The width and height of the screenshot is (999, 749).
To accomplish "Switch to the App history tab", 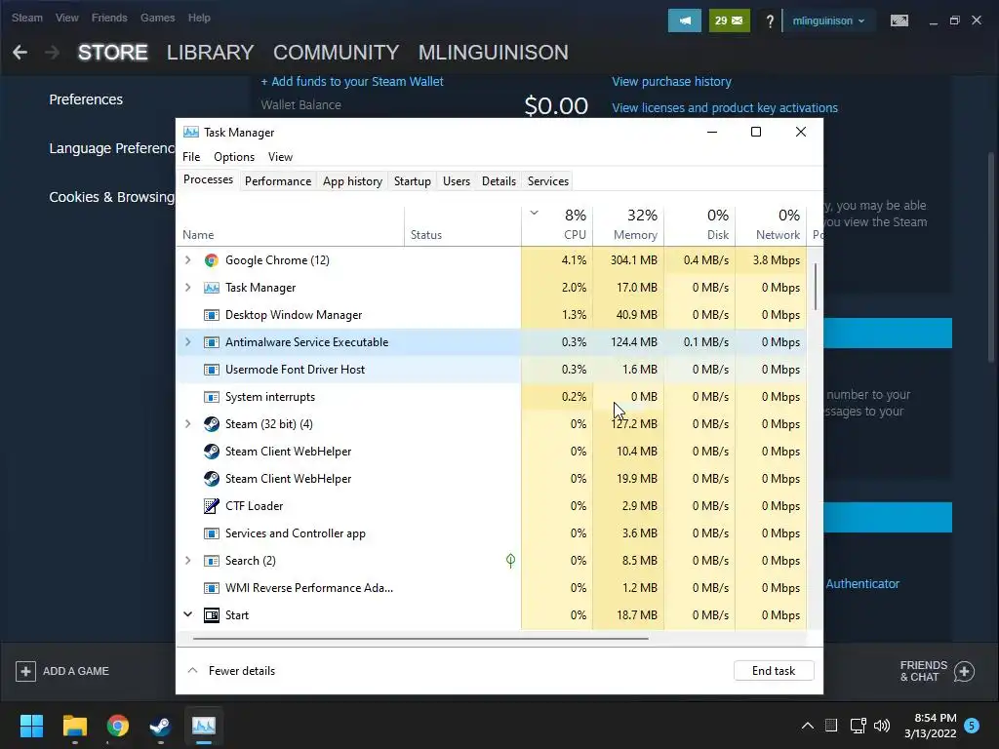I will pyautogui.click(x=352, y=180).
